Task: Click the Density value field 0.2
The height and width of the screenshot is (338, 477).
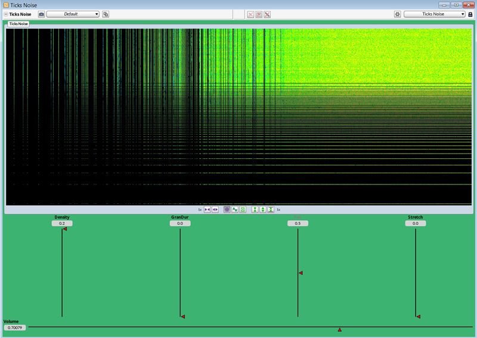Action: tap(62, 223)
